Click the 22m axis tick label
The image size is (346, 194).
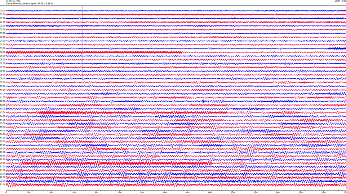click(255, 193)
